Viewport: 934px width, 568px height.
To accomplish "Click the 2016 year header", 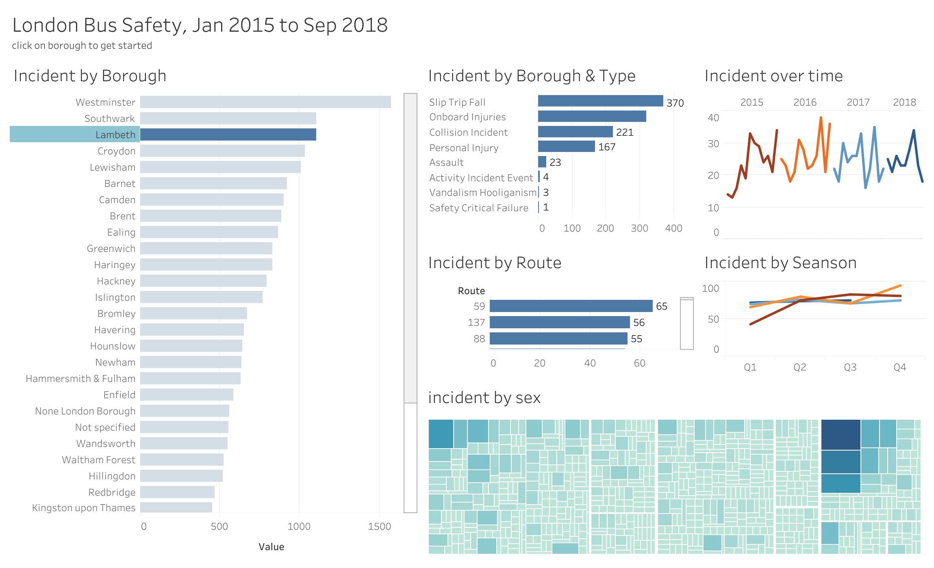I will (805, 102).
